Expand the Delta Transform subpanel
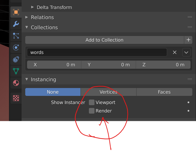196x151 pixels. pos(32,7)
